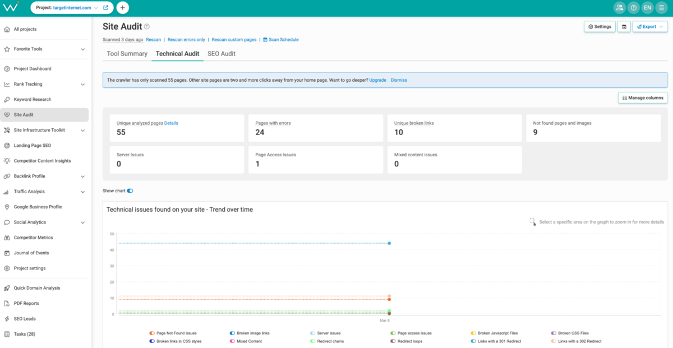Expand Traffic Analysis chevron
This screenshot has width=673, height=348.
pos(82,192)
